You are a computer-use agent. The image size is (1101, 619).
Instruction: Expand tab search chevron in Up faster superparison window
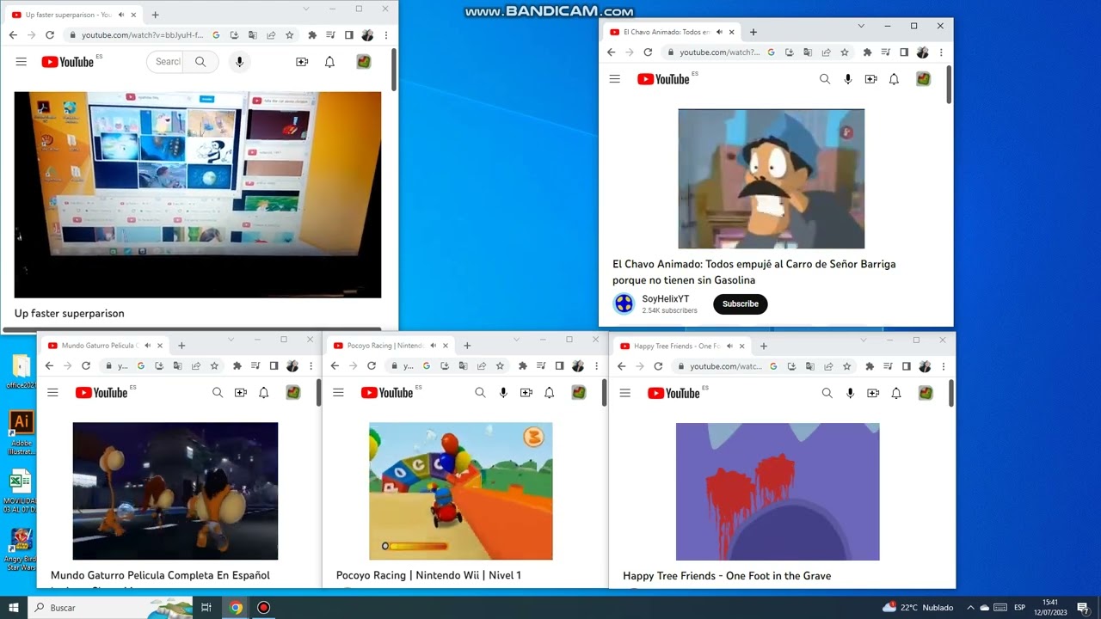click(306, 9)
